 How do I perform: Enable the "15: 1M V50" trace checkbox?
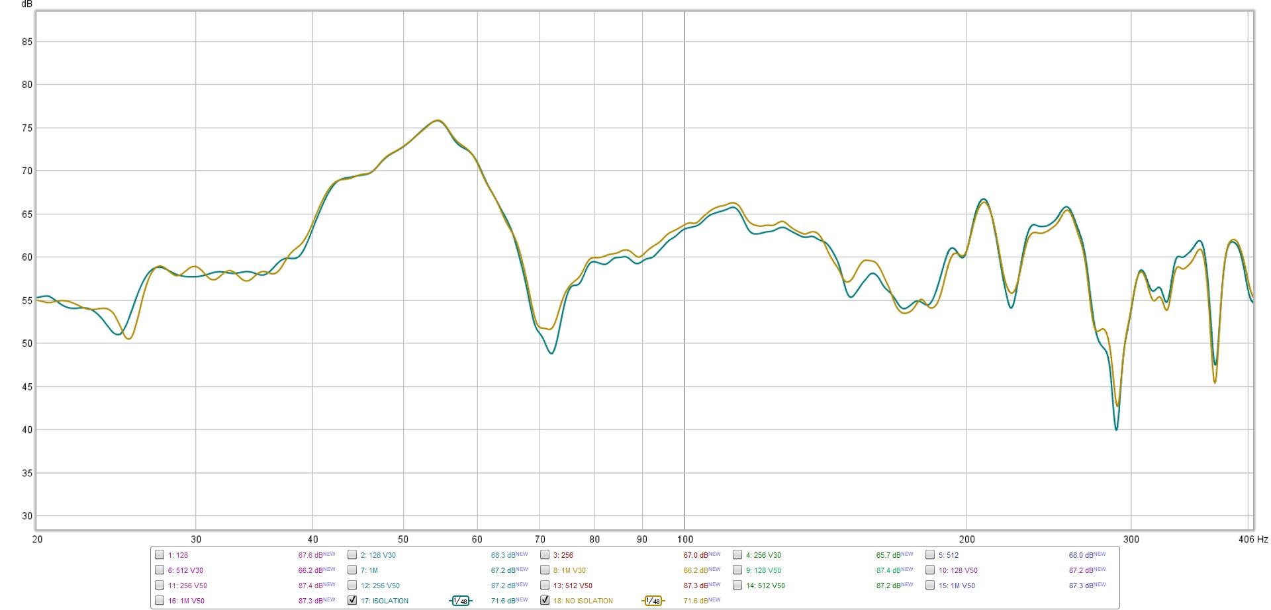930,585
